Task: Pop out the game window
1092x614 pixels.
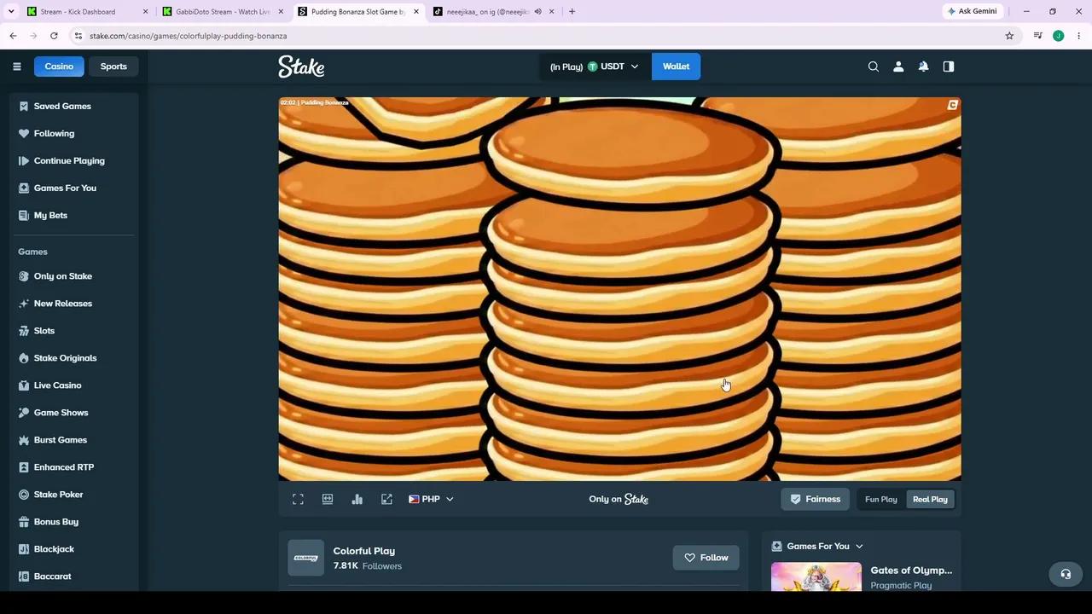Action: 386,499
